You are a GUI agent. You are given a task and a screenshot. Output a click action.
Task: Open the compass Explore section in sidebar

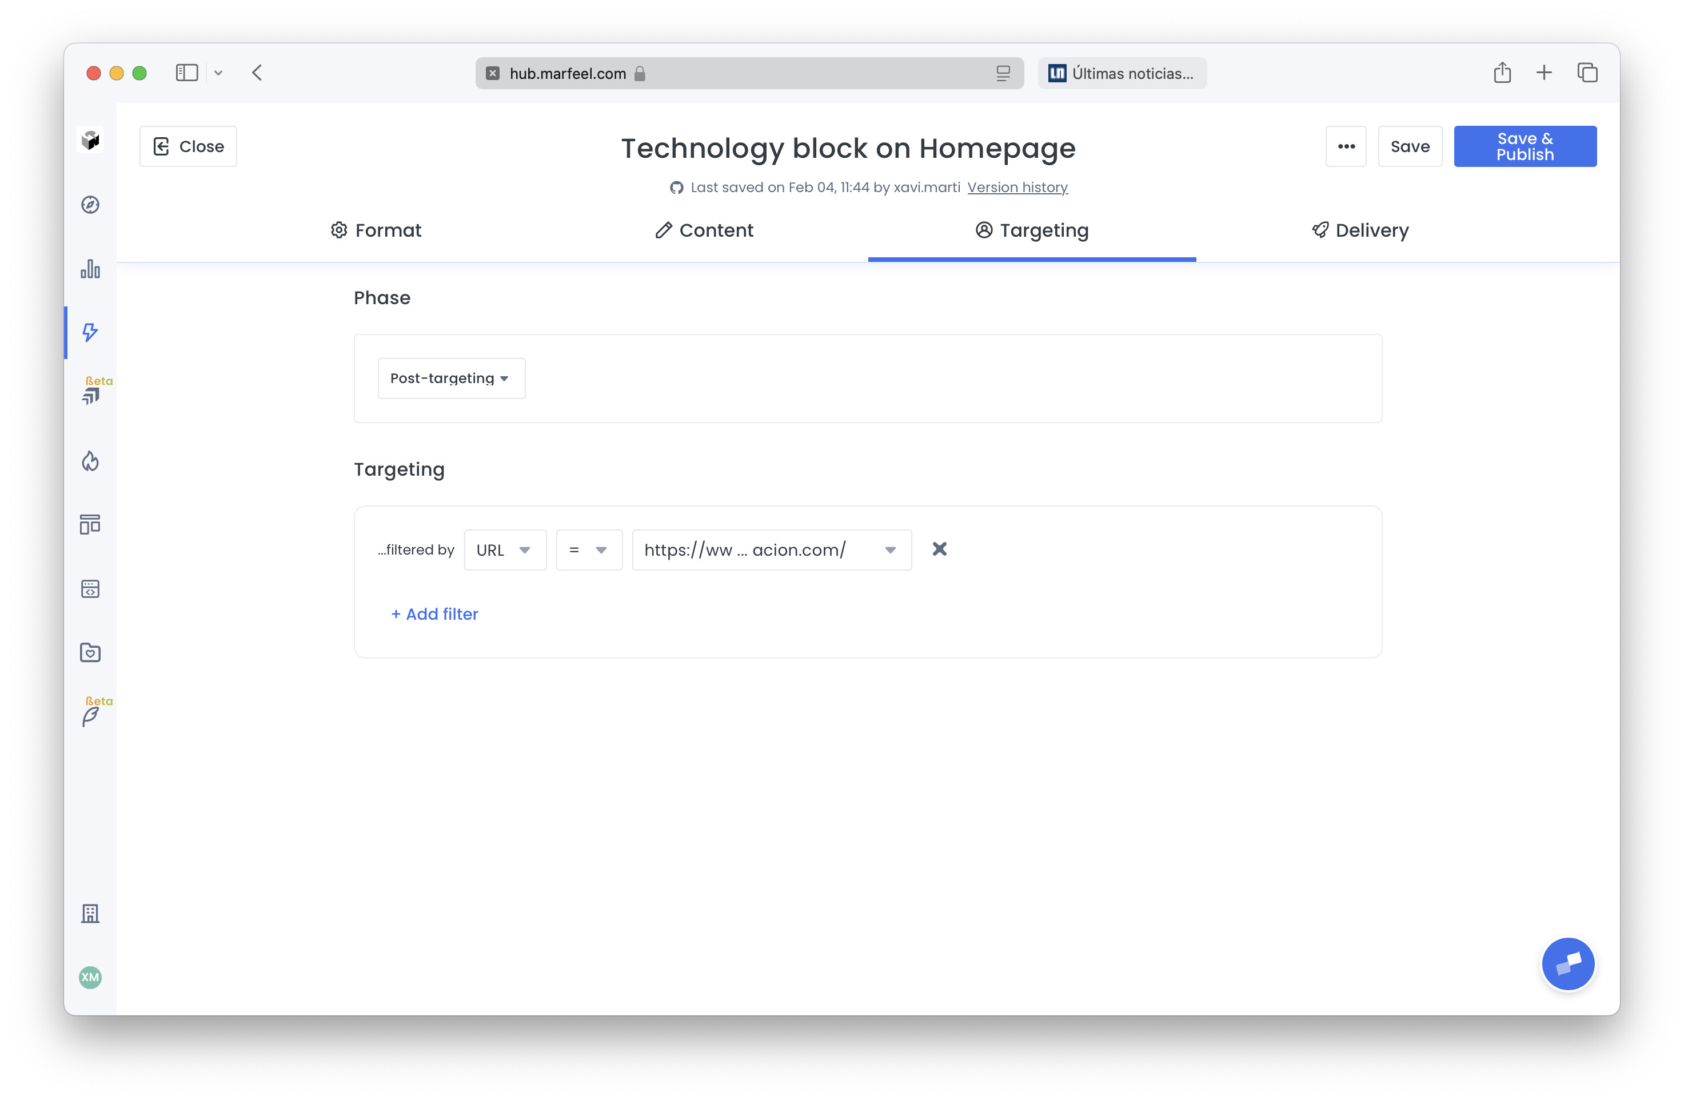pyautogui.click(x=90, y=205)
